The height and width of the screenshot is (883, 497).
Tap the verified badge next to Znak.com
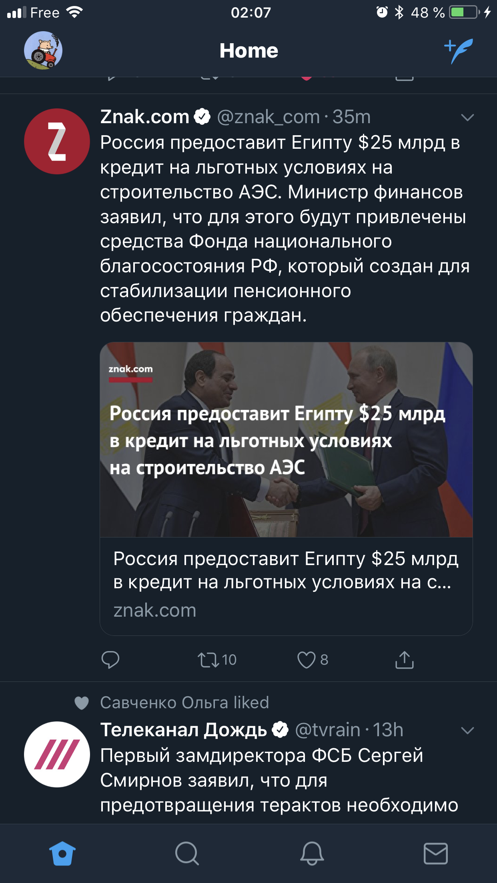pos(202,117)
